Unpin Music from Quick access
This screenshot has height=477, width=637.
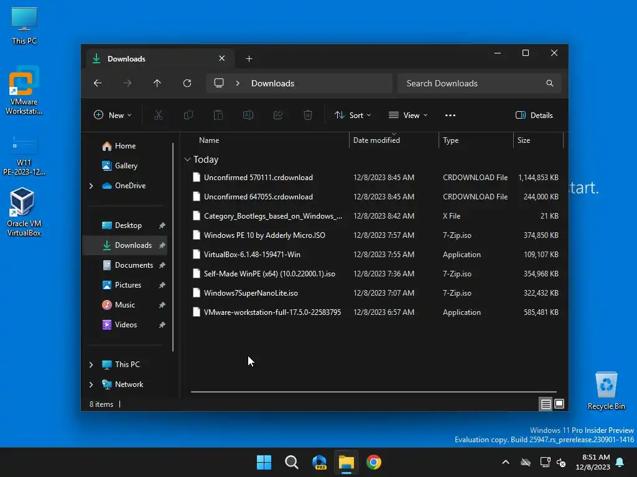(162, 305)
